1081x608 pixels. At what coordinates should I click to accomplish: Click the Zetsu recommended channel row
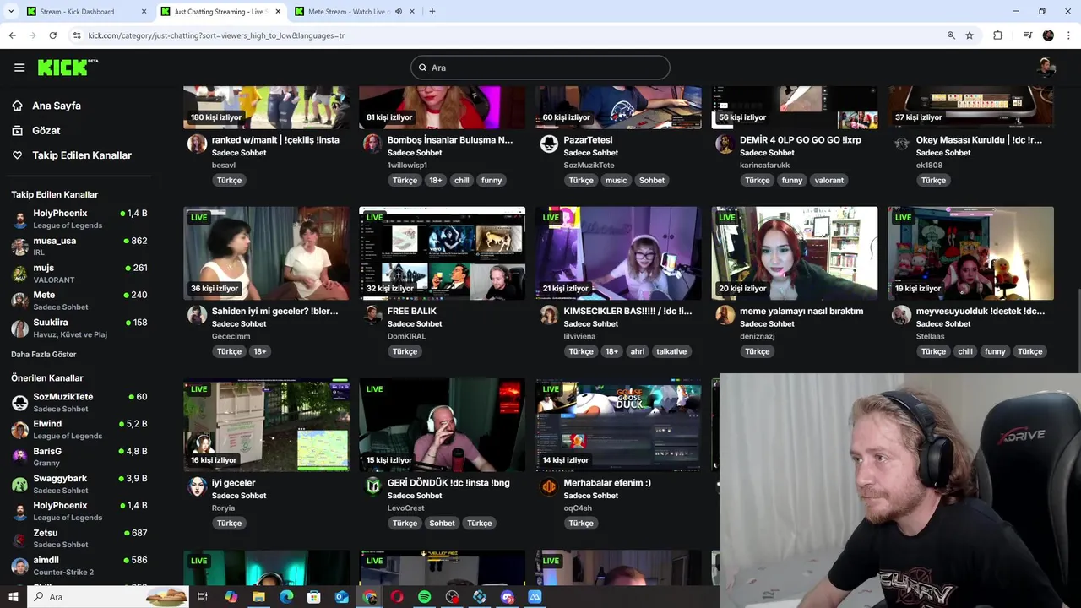click(x=80, y=538)
